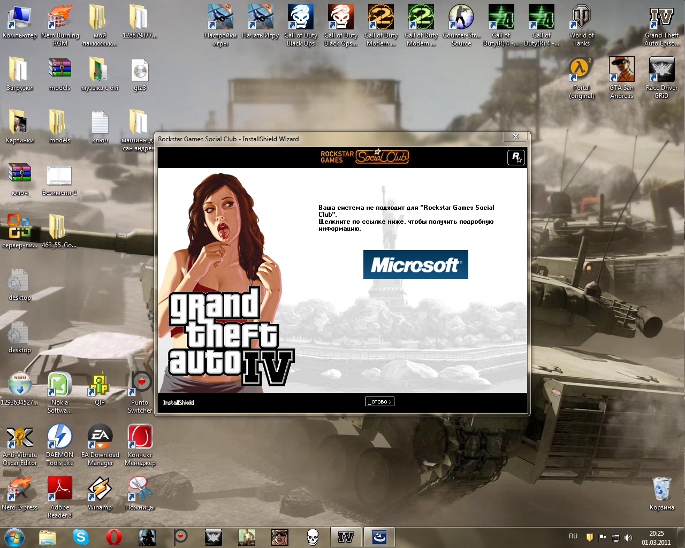
Task: Launch GTA San Andreas desktop shortcut
Action: [x=622, y=77]
